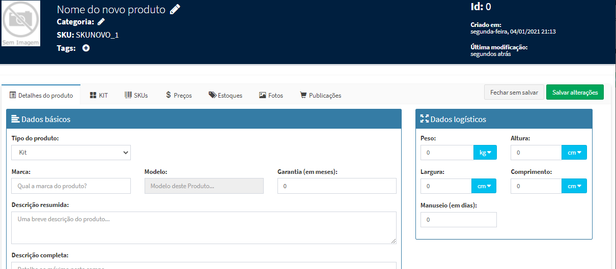616x269 pixels.
Task: Open Tipo do produto dropdown
Action: [x=71, y=153]
